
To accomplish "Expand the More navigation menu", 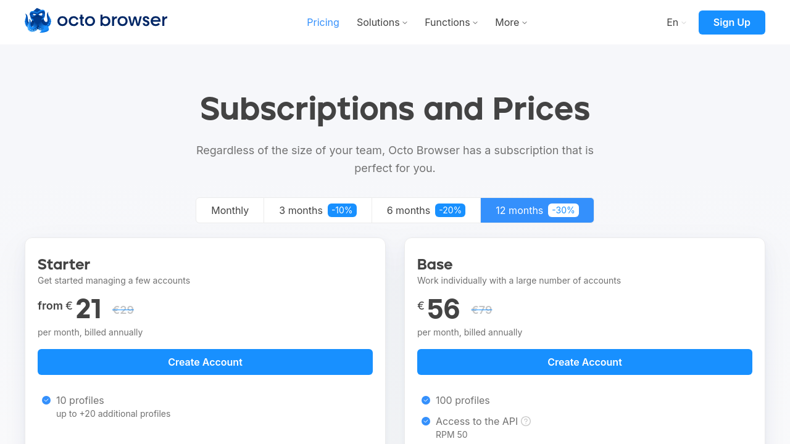I will tap(511, 22).
